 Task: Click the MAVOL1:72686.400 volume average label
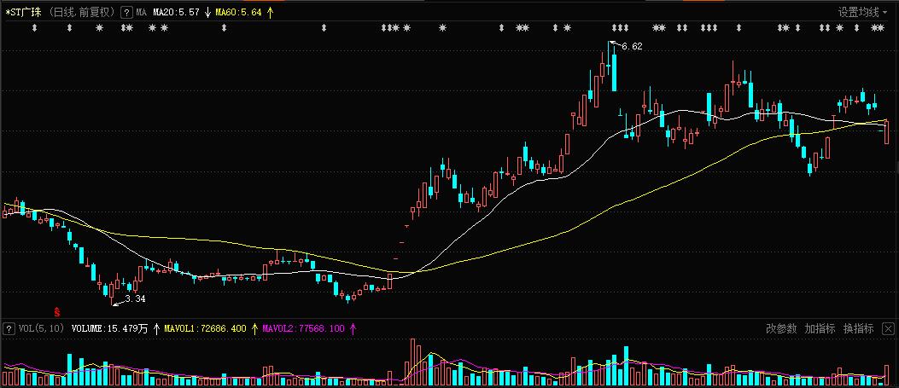pos(205,328)
